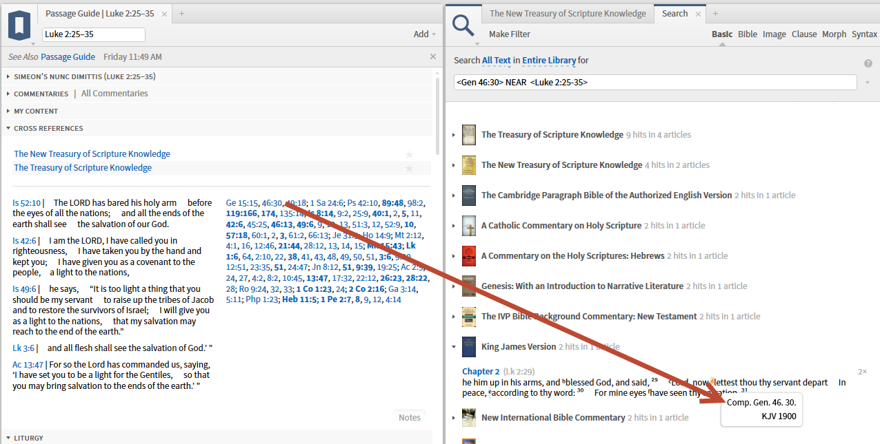The height and width of the screenshot is (444, 880).
Task: Collapse the Liturgy section
Action: 8,438
